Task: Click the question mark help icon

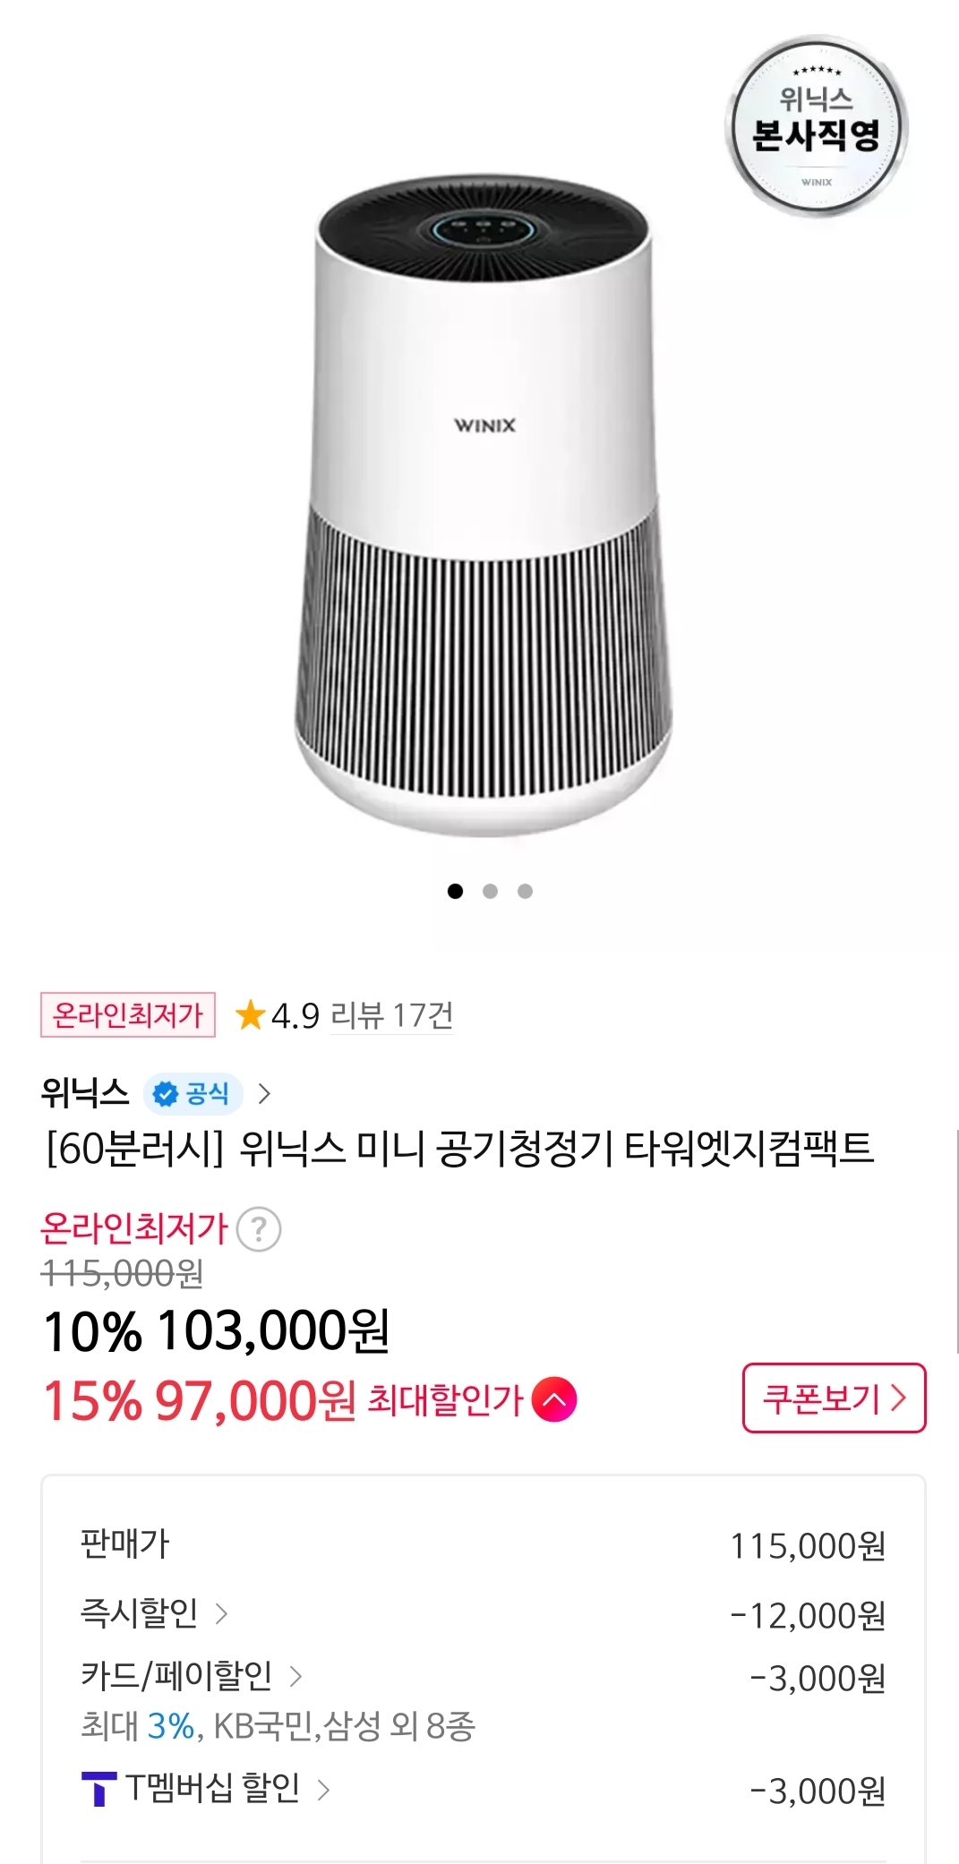Action: [x=259, y=1229]
